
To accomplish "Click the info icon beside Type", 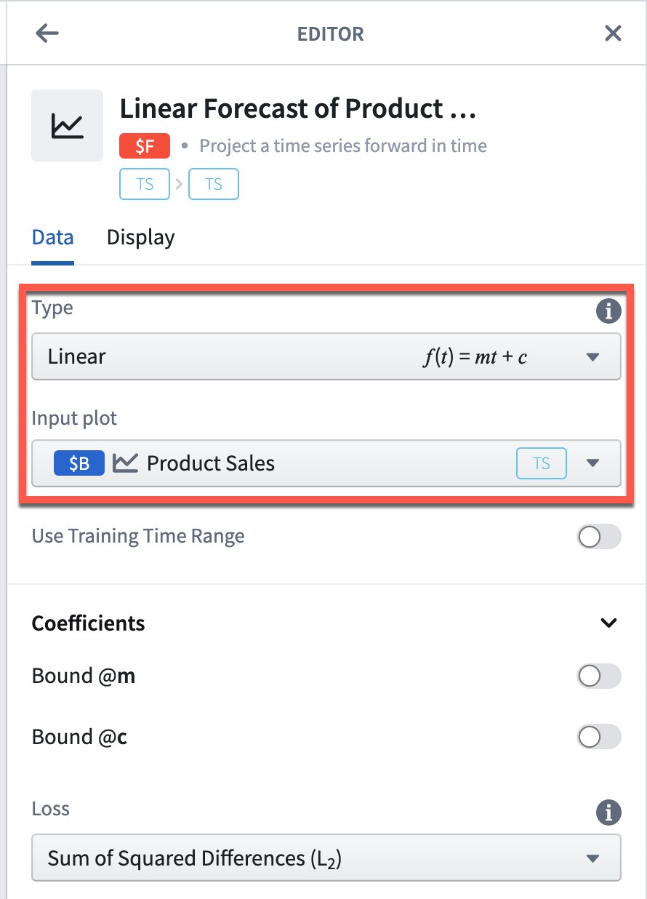I will (x=608, y=311).
